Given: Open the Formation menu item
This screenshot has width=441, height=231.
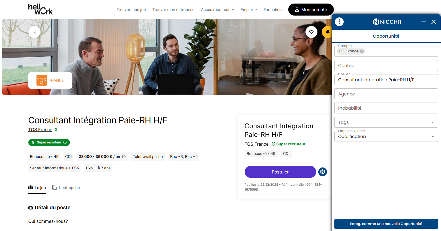Looking at the screenshot, I should tap(272, 10).
